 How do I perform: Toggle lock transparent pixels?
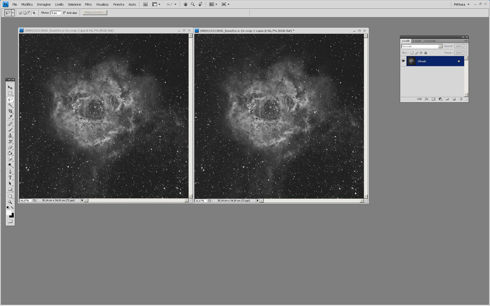pyautogui.click(x=412, y=53)
